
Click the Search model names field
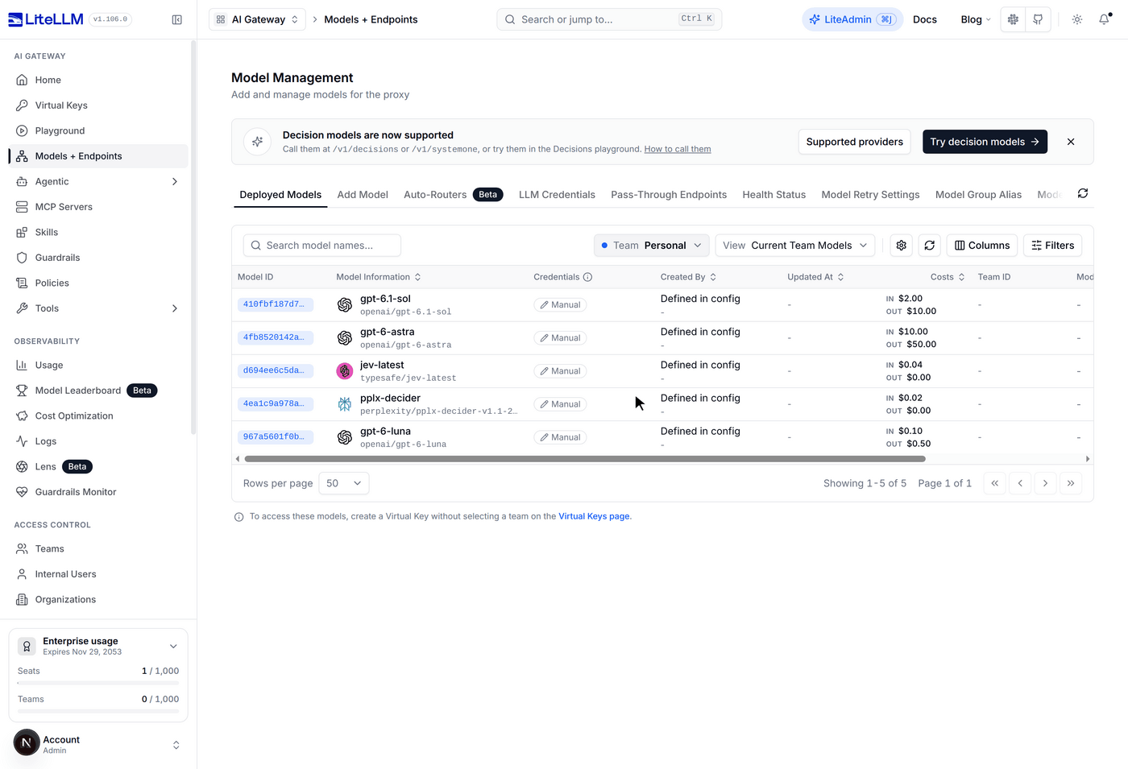322,246
